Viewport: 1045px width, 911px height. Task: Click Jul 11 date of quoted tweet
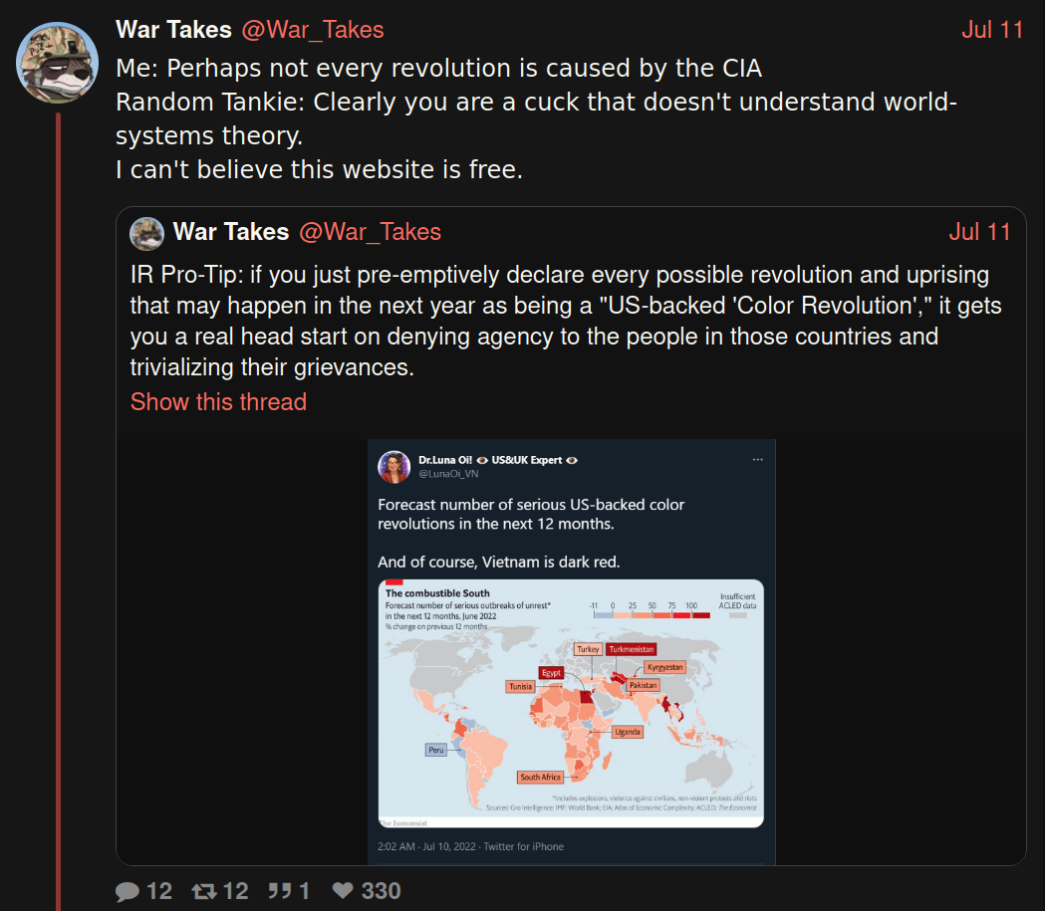click(x=979, y=232)
